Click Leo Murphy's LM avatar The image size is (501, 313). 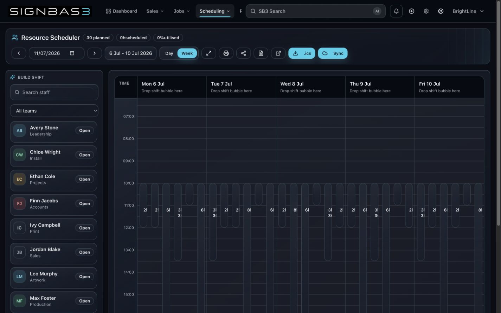point(19,276)
